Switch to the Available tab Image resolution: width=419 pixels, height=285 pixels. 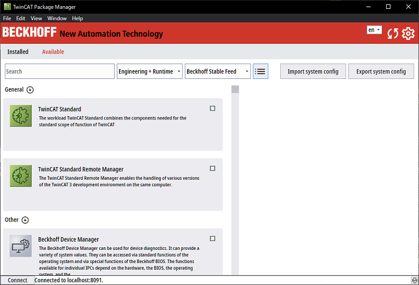[53, 52]
